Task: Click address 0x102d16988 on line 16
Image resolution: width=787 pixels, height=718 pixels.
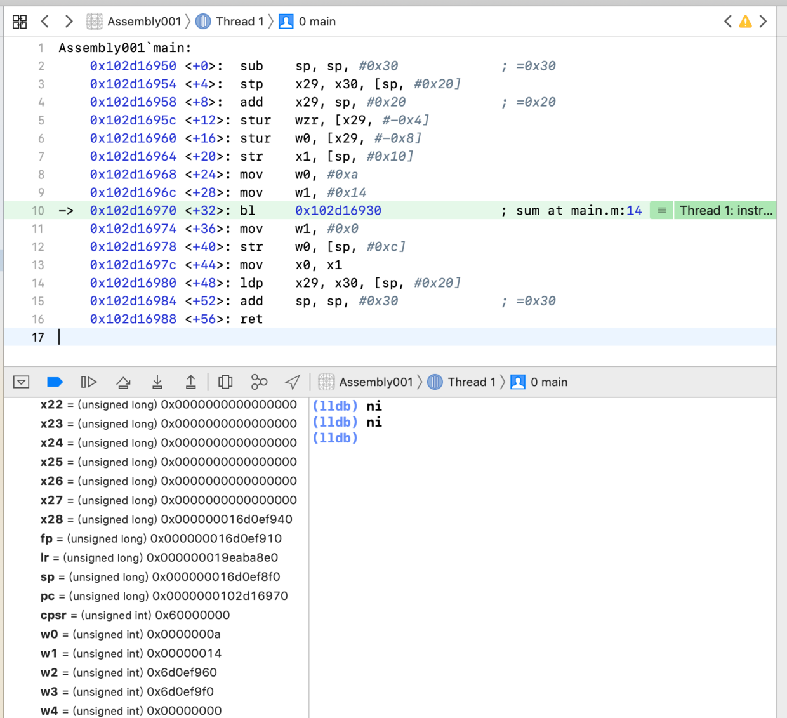Action: [133, 319]
